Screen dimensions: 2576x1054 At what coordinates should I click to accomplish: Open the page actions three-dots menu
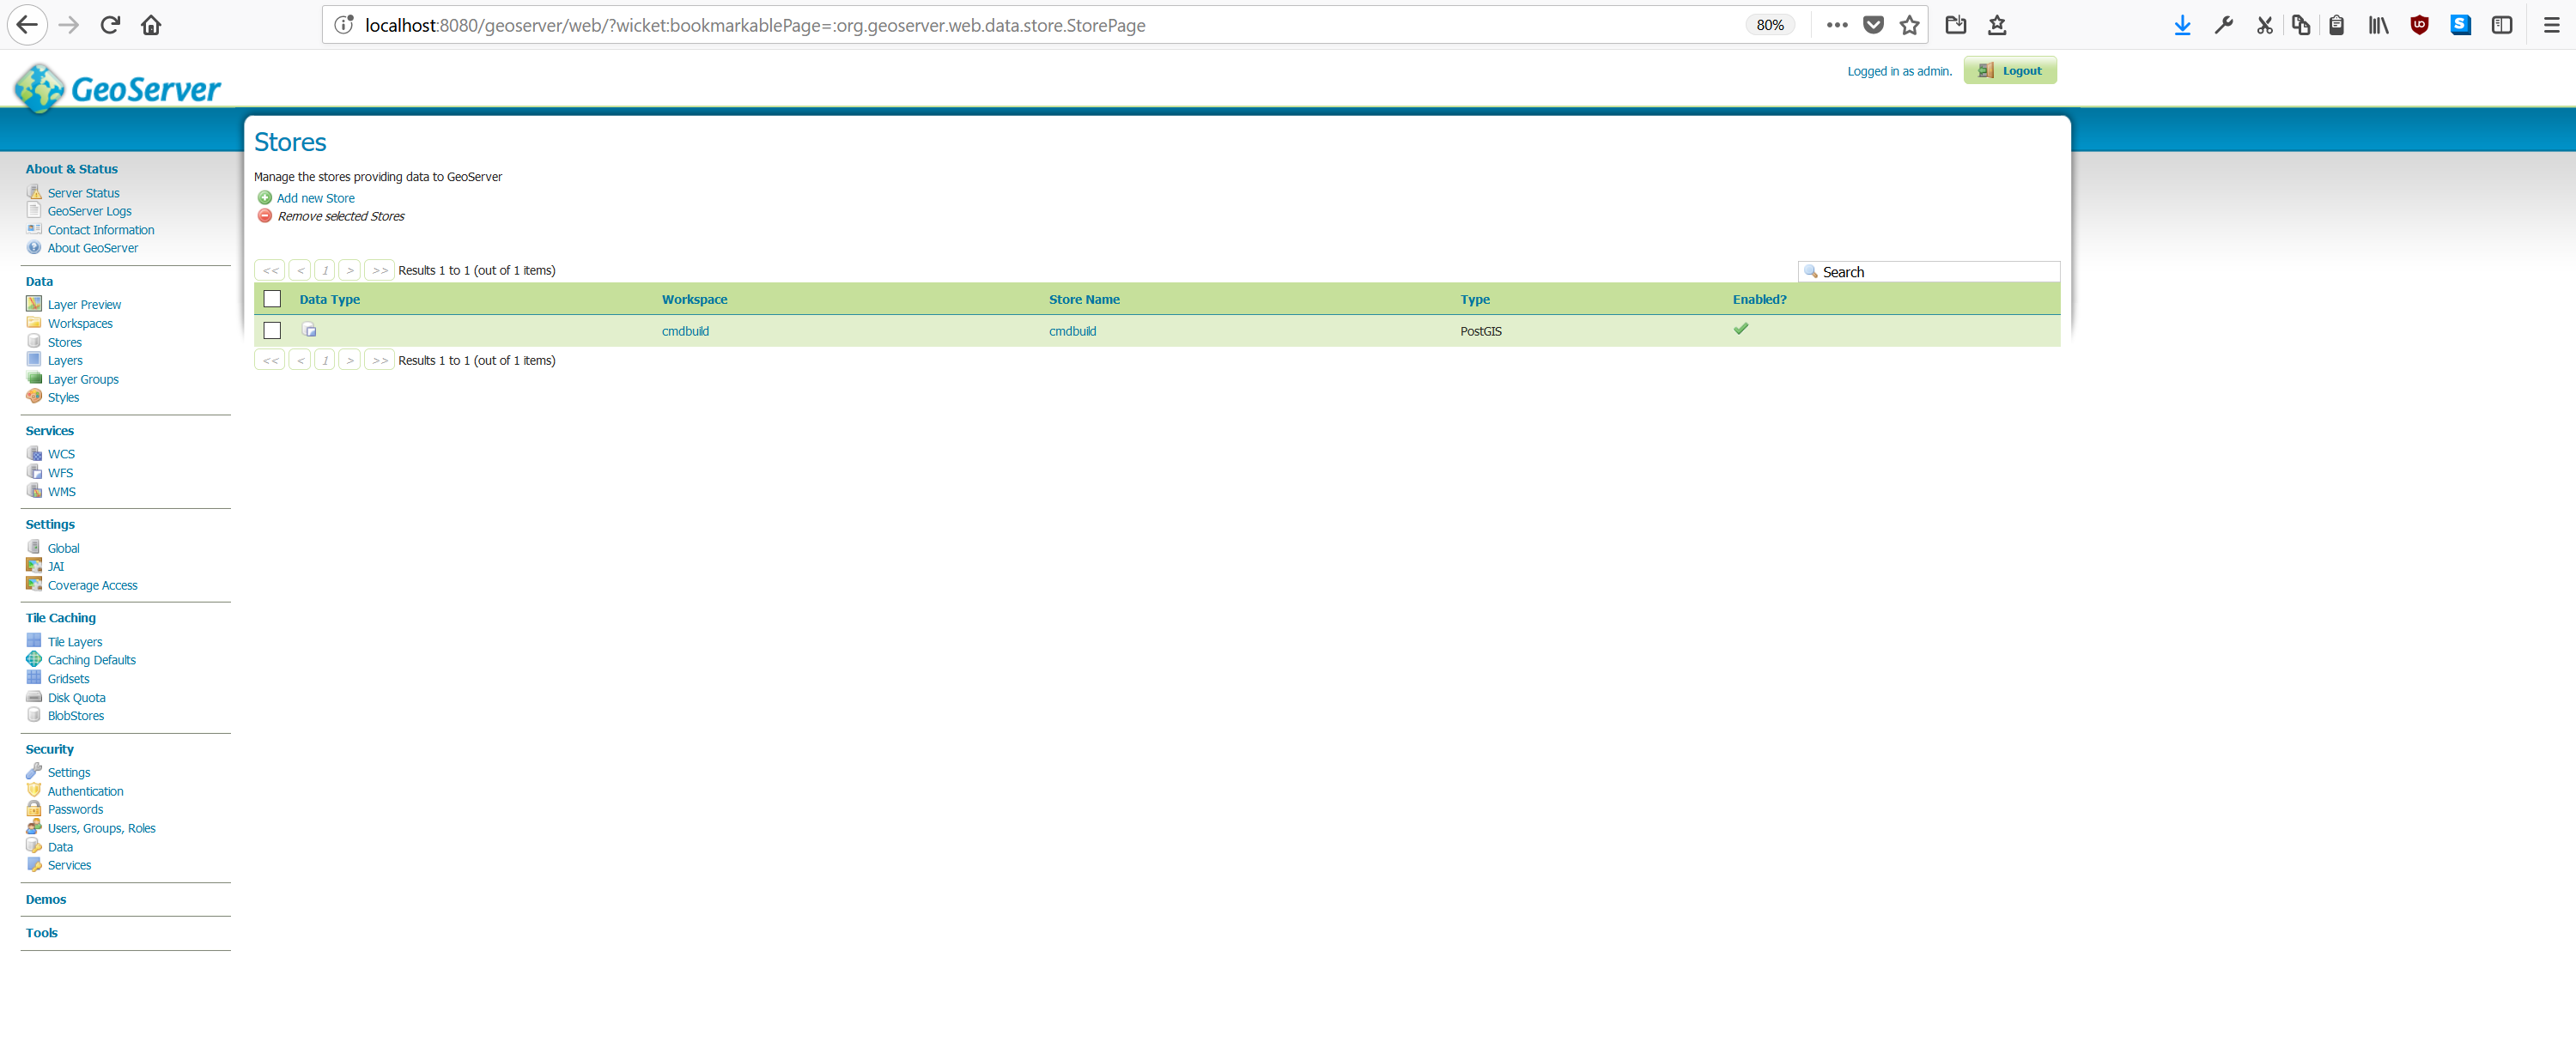tap(1837, 25)
